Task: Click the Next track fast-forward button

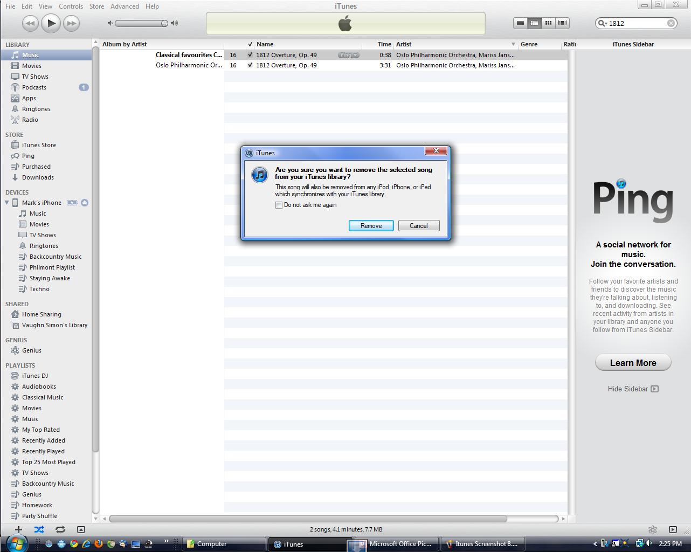Action: [x=71, y=23]
